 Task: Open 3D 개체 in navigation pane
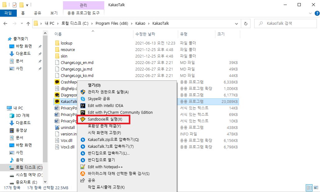[22, 116]
